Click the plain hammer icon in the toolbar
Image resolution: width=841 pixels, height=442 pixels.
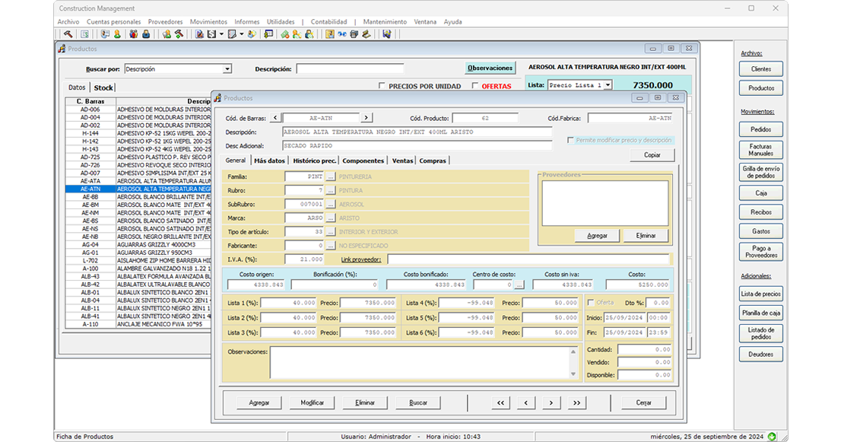point(68,34)
